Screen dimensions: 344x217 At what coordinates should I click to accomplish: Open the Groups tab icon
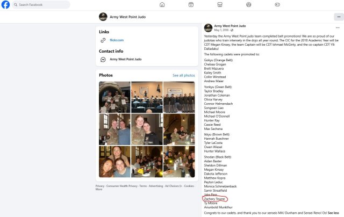coord(248,5)
